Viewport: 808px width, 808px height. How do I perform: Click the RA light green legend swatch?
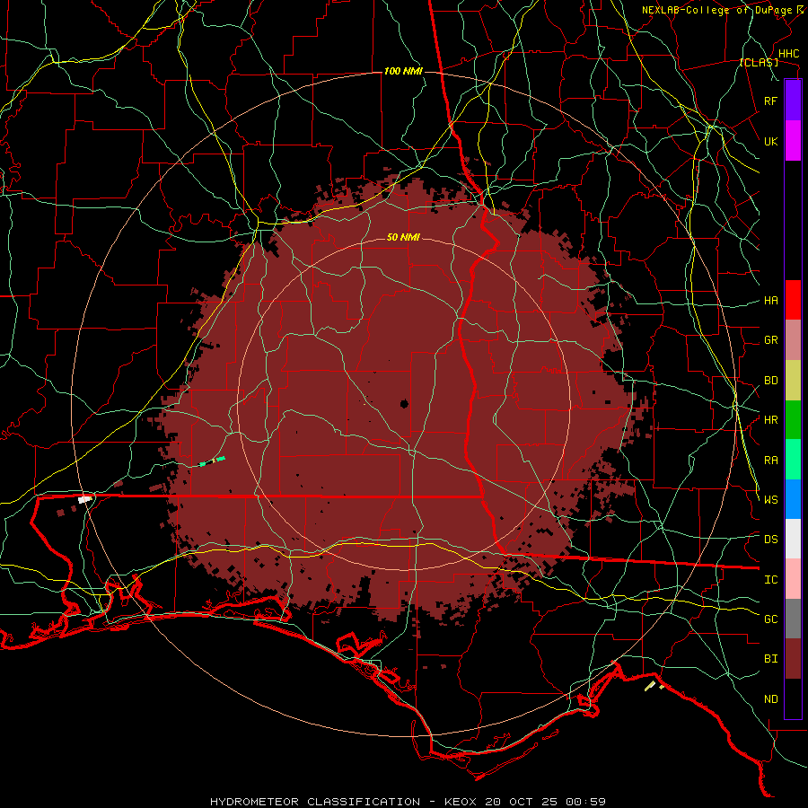793,460
